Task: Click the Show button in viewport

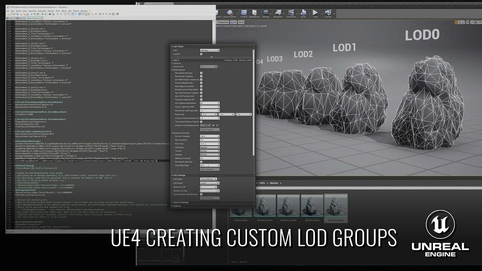Action: [x=241, y=22]
